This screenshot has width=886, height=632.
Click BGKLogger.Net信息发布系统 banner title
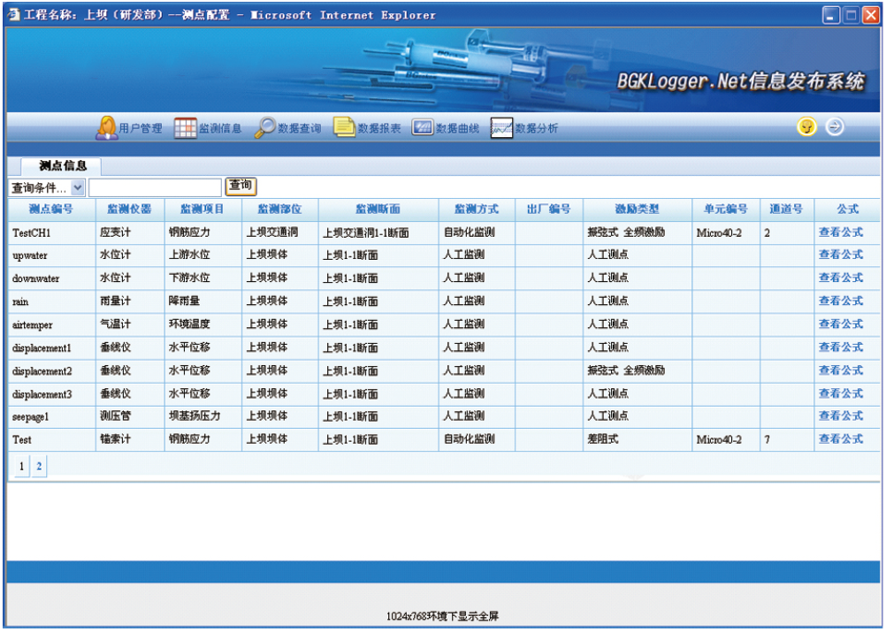tap(741, 81)
